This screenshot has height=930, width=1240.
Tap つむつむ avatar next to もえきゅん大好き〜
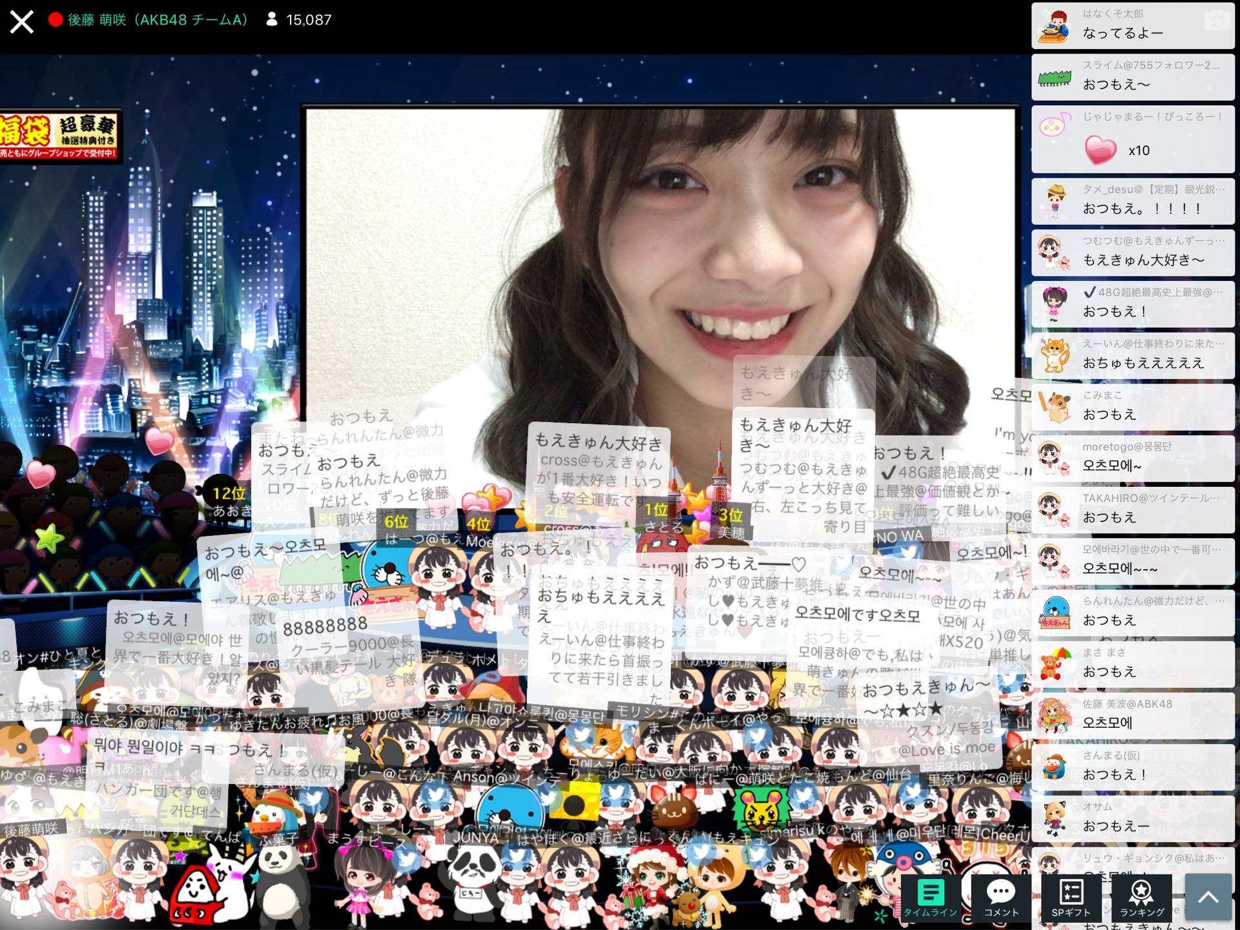click(x=1055, y=253)
